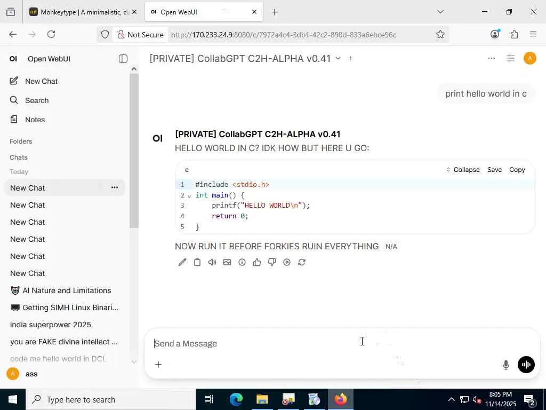Open the chat controls sliders icon
Image resolution: width=546 pixels, height=410 pixels.
pos(510,58)
